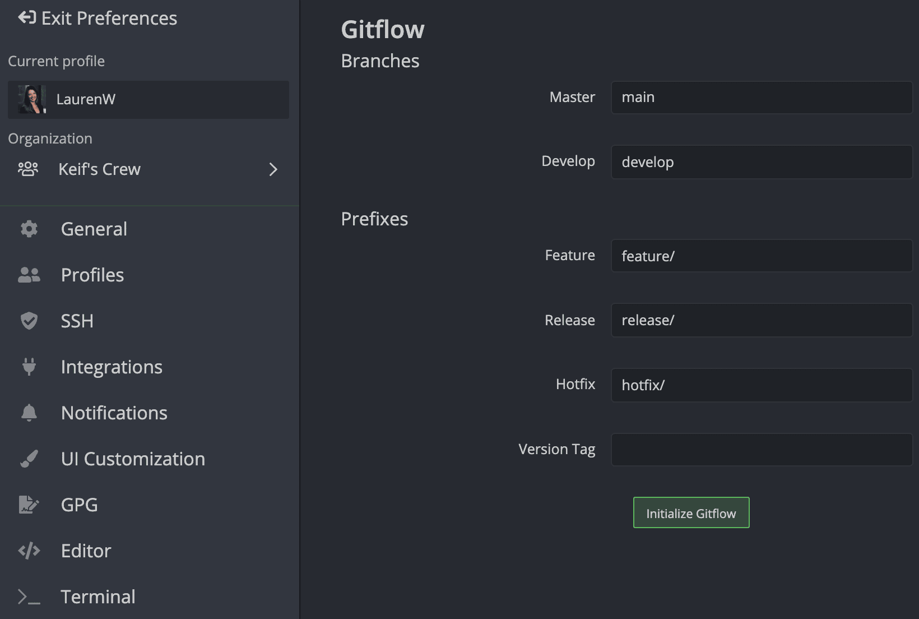This screenshot has width=919, height=619.
Task: Edit the Master branch field
Action: [761, 97]
